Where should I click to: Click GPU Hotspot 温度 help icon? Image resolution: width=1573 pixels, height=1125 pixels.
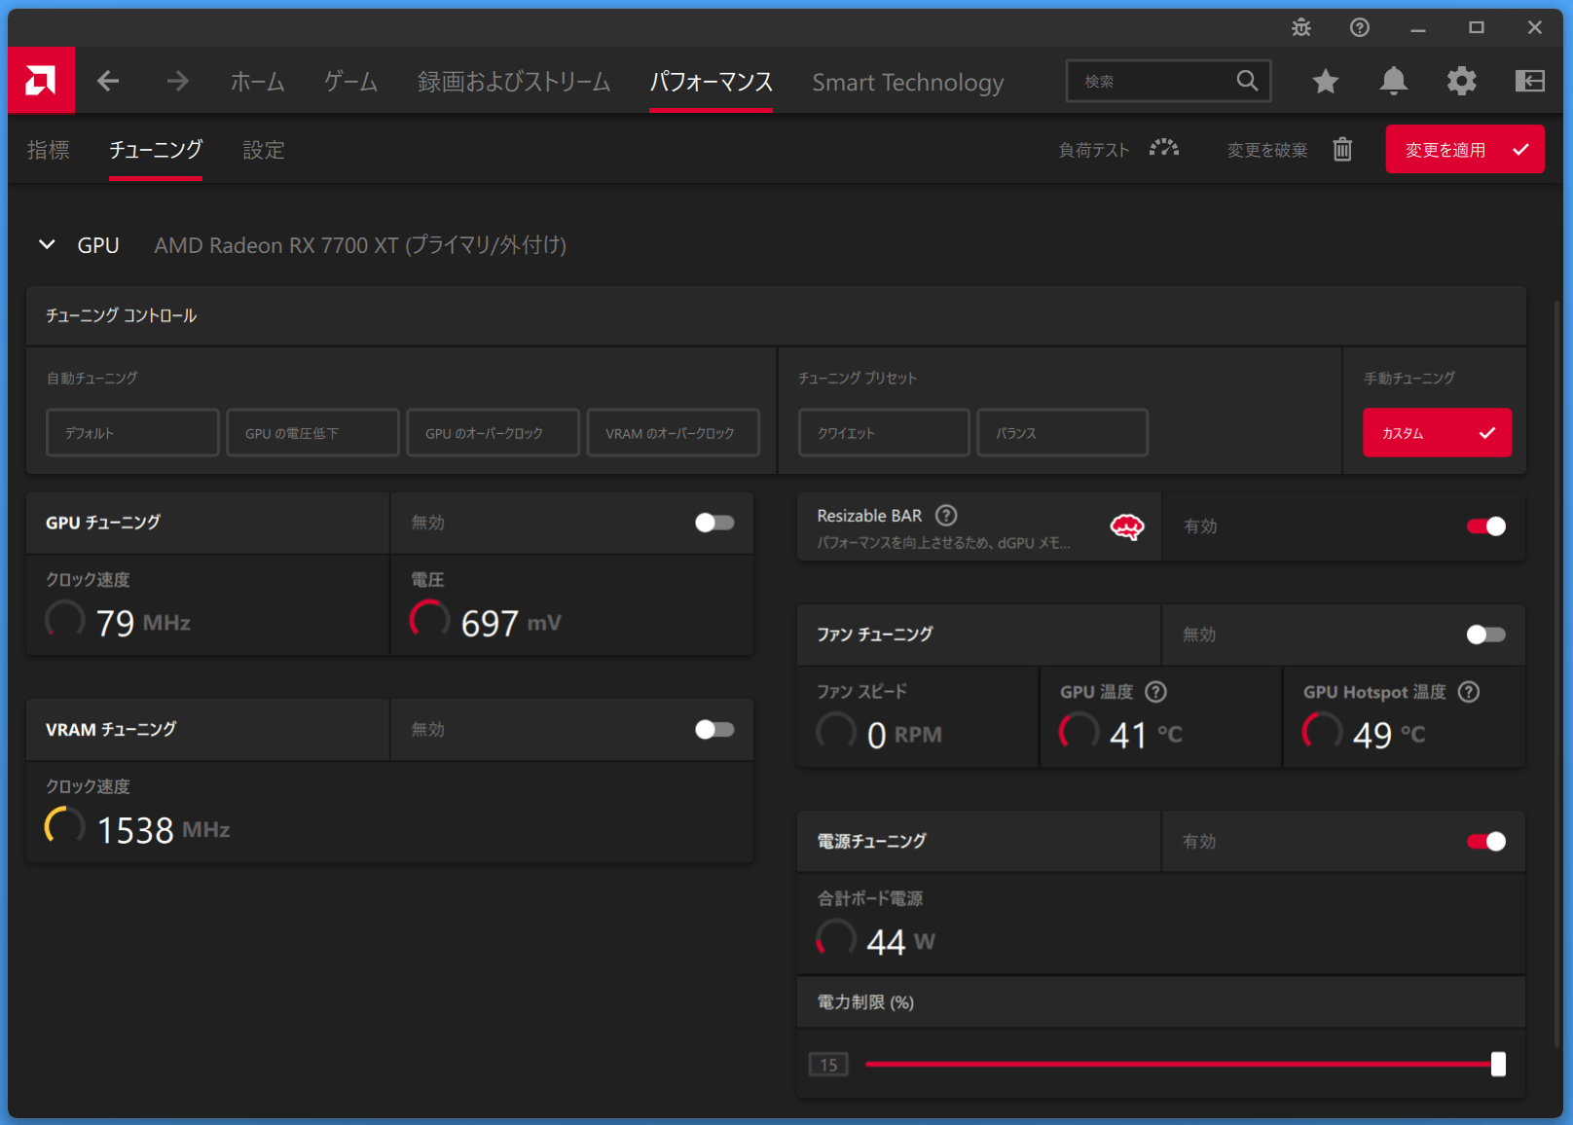(x=1469, y=692)
